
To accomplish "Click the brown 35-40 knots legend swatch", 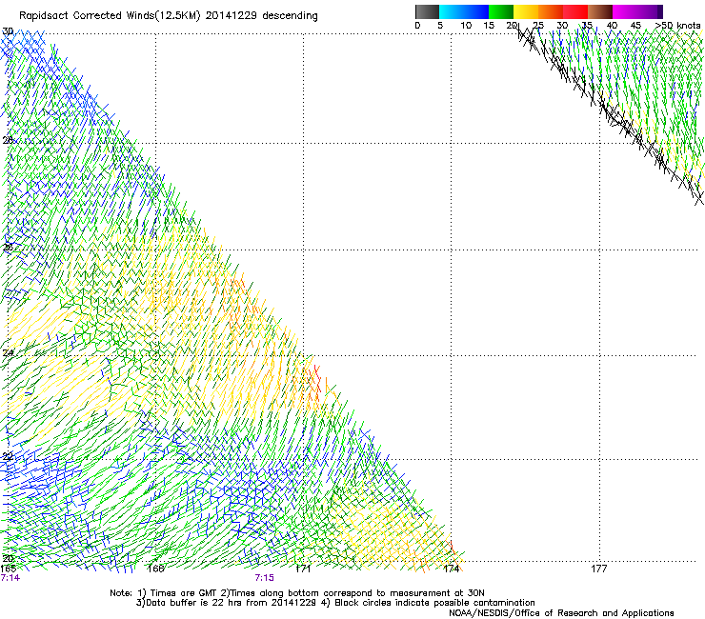I will 600,11.
